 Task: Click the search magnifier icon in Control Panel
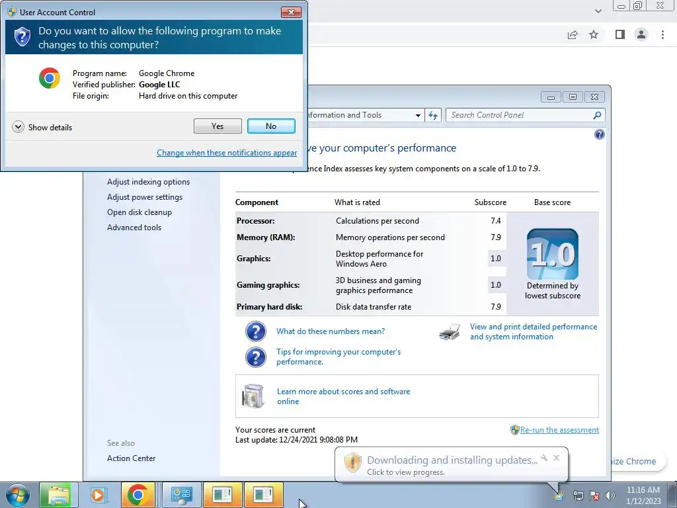point(597,115)
